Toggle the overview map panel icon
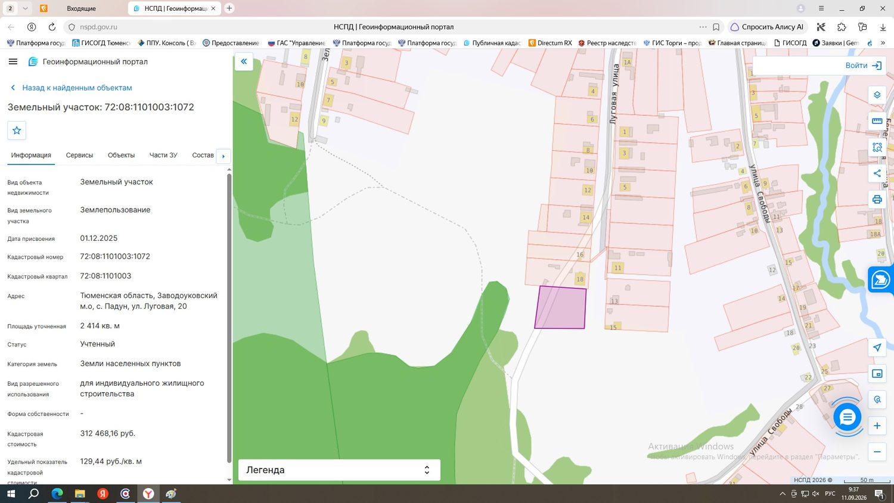This screenshot has height=503, width=894. pos(877,374)
